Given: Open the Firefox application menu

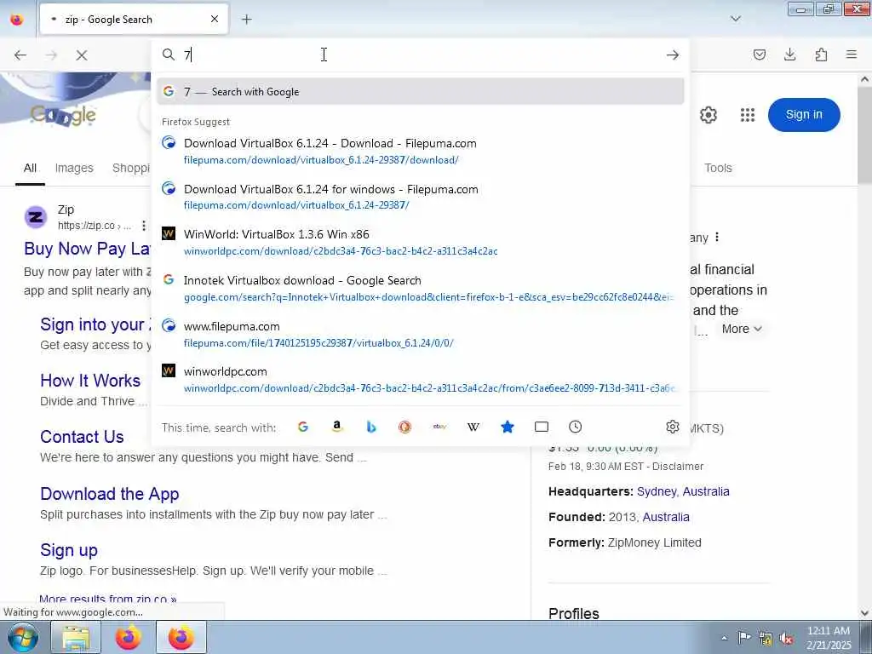Looking at the screenshot, I should point(852,54).
